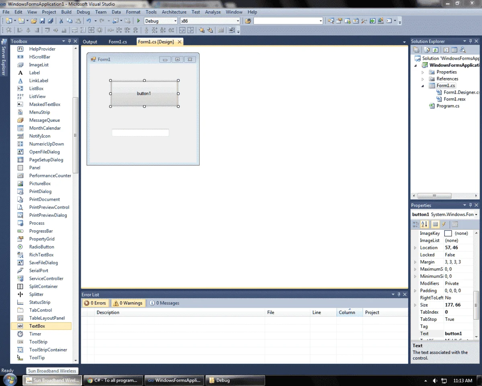
Task: Open C# - To all programmers taskbar item
Action: [113, 380]
